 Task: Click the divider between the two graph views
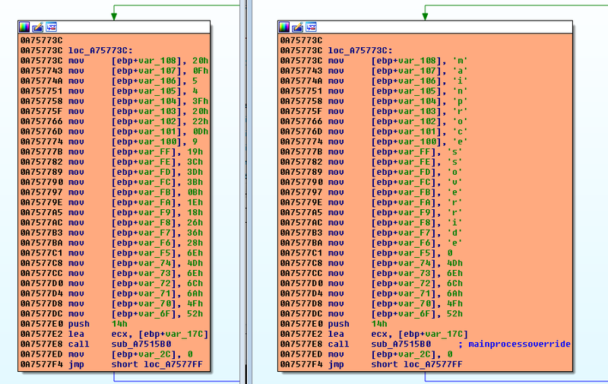[246, 192]
